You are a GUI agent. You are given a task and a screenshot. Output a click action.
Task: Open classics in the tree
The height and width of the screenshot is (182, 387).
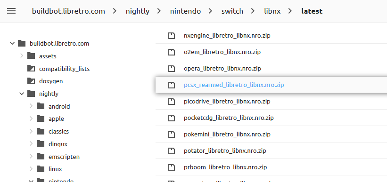(x=58, y=131)
